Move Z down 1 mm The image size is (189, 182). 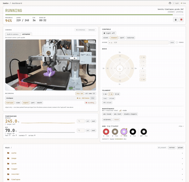[x=143, y=75]
